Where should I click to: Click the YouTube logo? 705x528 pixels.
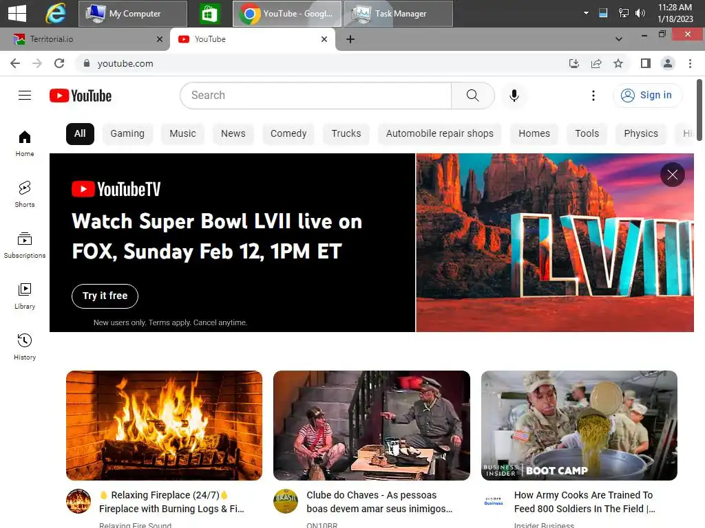click(x=81, y=96)
